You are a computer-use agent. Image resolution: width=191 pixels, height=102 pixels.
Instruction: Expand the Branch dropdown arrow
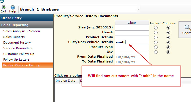tap(138, 9)
